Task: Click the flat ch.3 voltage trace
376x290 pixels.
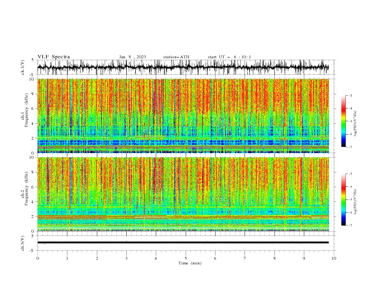Action: tap(183, 243)
